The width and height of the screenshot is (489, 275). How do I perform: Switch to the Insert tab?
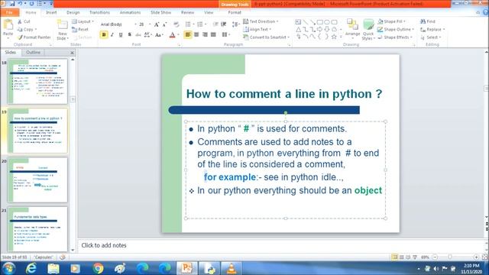point(51,12)
